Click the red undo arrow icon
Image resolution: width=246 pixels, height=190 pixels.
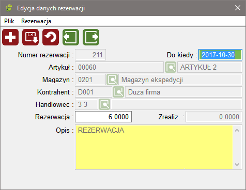(51, 37)
